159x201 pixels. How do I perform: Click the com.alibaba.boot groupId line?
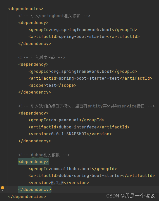click(x=73, y=169)
